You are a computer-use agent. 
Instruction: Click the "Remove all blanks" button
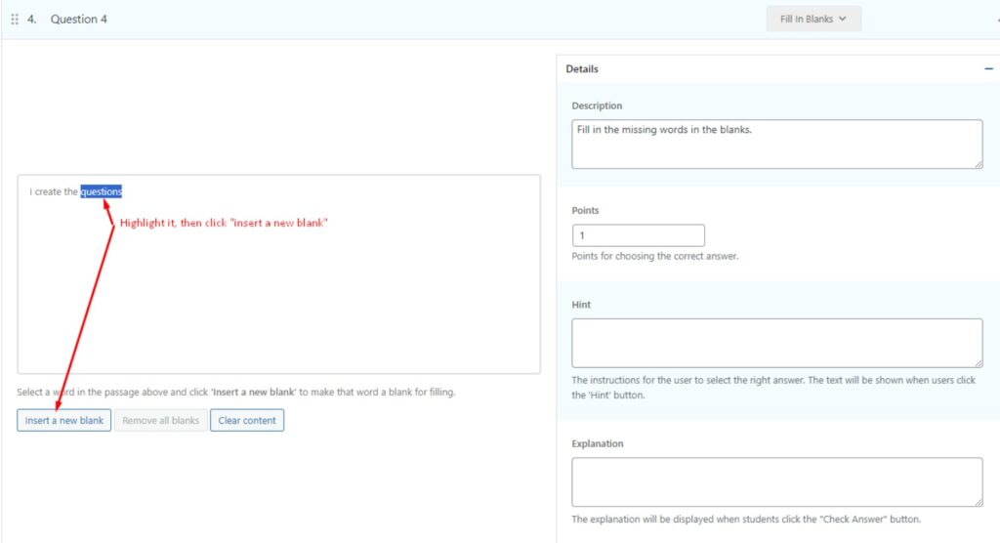pos(160,421)
